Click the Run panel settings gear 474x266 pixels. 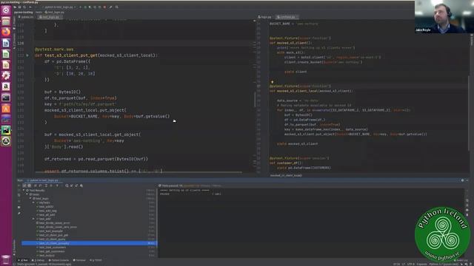(462, 180)
